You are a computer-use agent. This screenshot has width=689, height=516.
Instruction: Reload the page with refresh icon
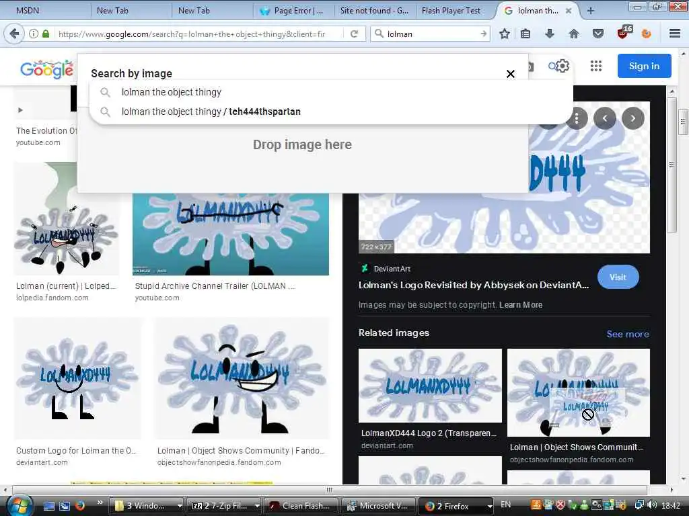pyautogui.click(x=354, y=34)
